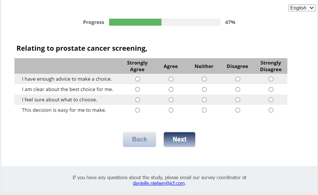Choose Neither for 'I feel sure about what to choose'

[x=204, y=100]
